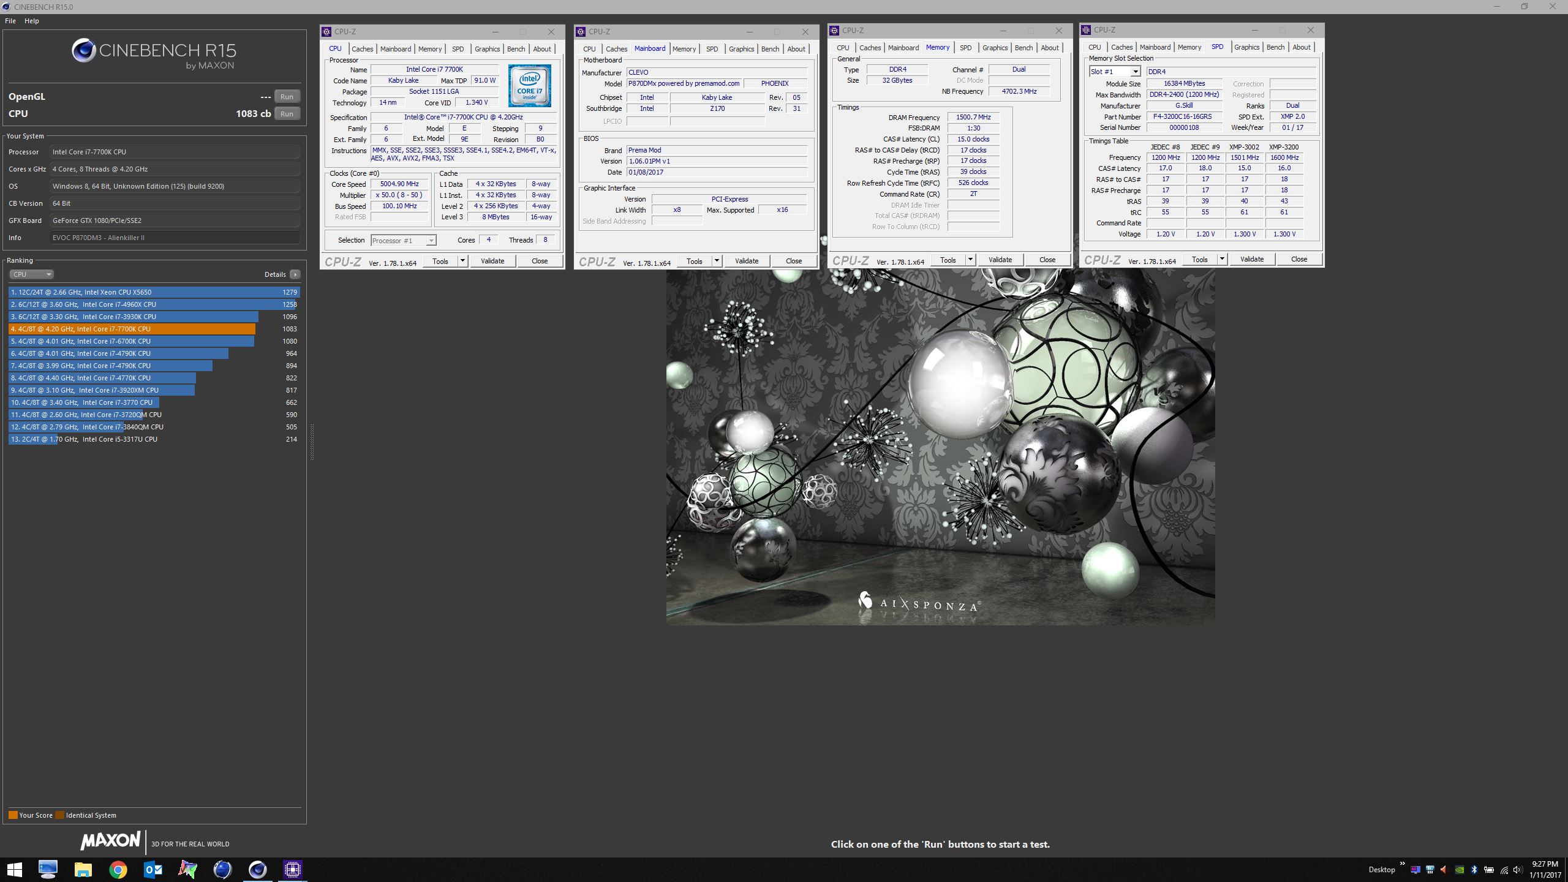Select the i5-3317U ranking row
This screenshot has width=1568, height=882.
pos(154,439)
